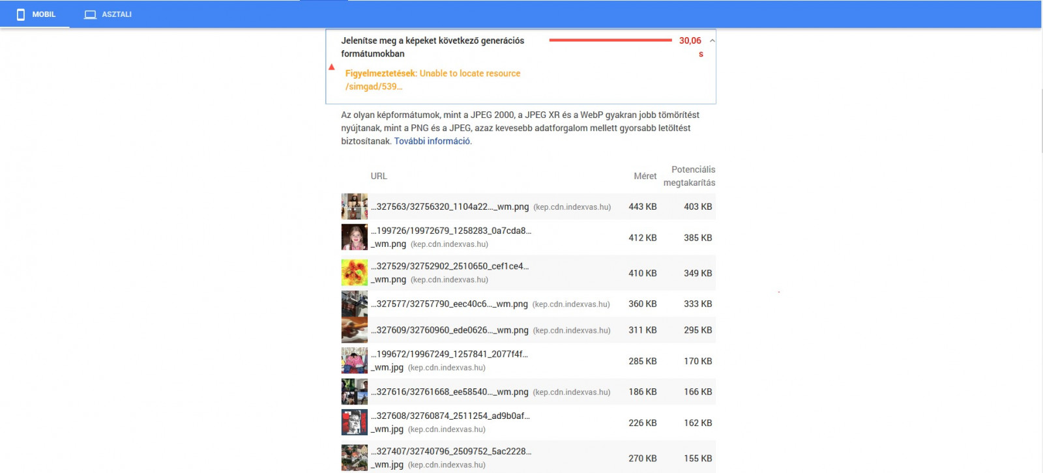Image resolution: width=1043 pixels, height=473 pixels.
Task: Click the desktop laptop icon
Action: click(90, 14)
